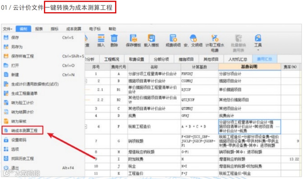Click the 序号 column header
This screenshot has height=179, width=303.
pyautogui.click(x=96, y=67)
